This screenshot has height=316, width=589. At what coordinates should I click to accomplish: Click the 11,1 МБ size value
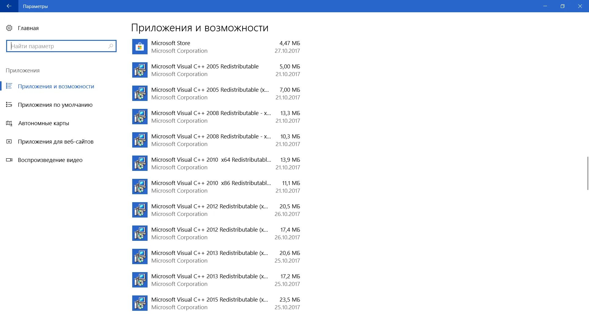click(x=291, y=183)
